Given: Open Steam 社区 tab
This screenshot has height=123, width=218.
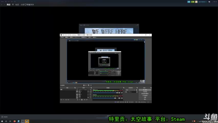Looking at the screenshot, I should coord(17,5).
